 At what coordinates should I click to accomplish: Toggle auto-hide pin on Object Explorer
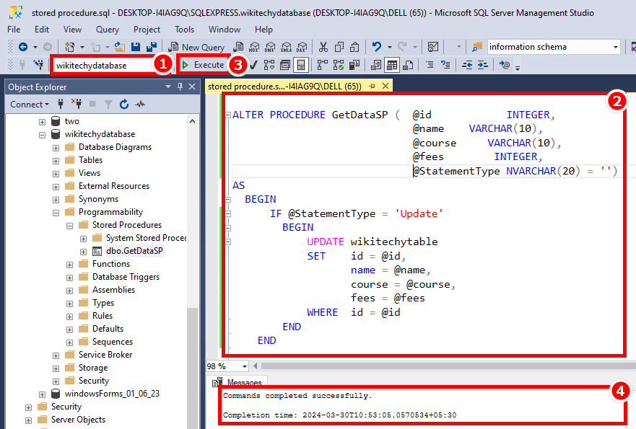tap(180, 87)
